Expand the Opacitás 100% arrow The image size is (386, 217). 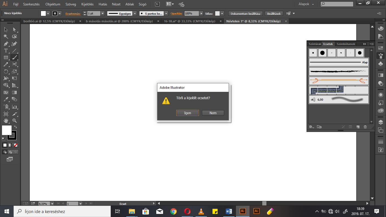[201, 13]
